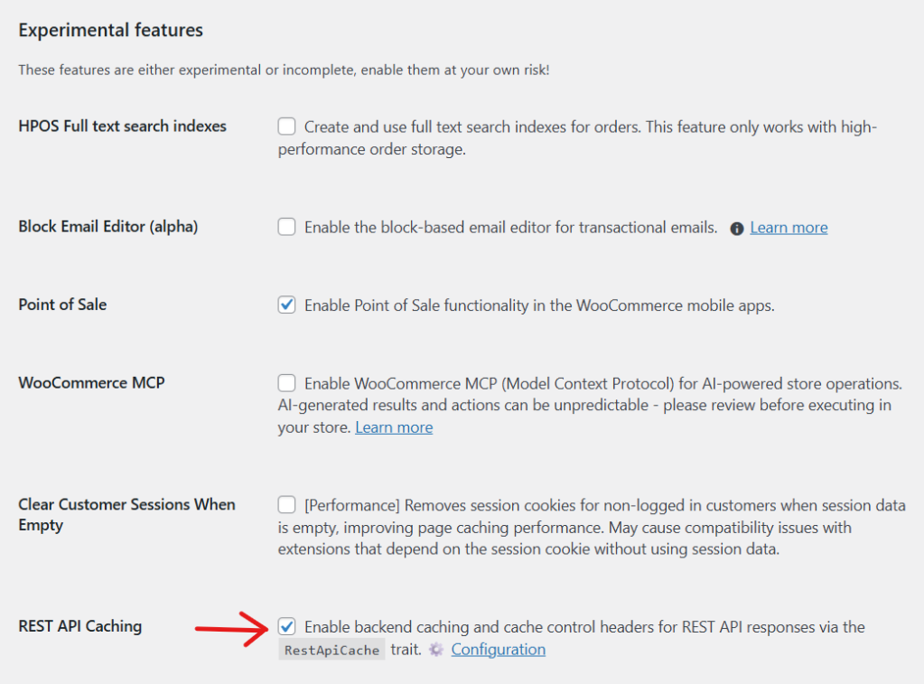
Task: Enable Clear Customer Sessions When Empty
Action: point(286,505)
